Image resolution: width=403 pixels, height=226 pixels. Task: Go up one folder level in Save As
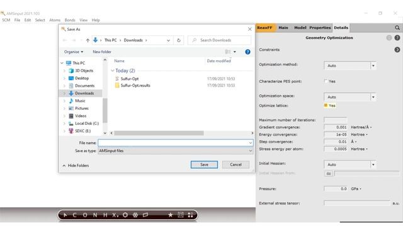click(x=88, y=40)
